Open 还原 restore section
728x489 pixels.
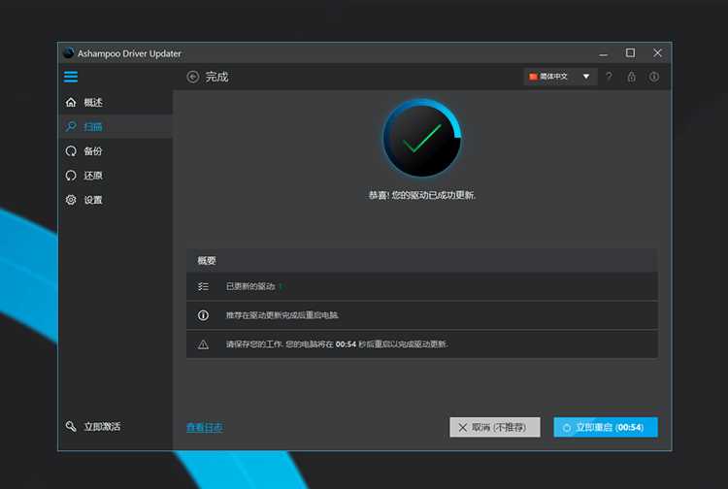(116, 176)
